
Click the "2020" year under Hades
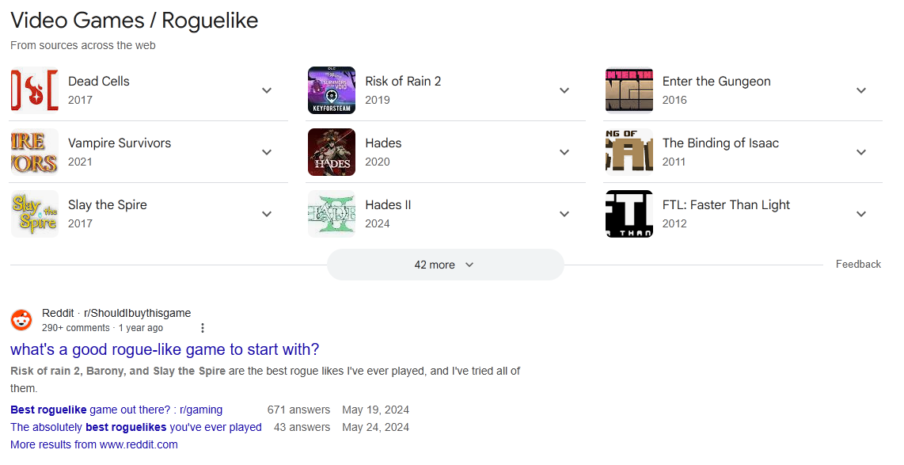[x=378, y=162]
